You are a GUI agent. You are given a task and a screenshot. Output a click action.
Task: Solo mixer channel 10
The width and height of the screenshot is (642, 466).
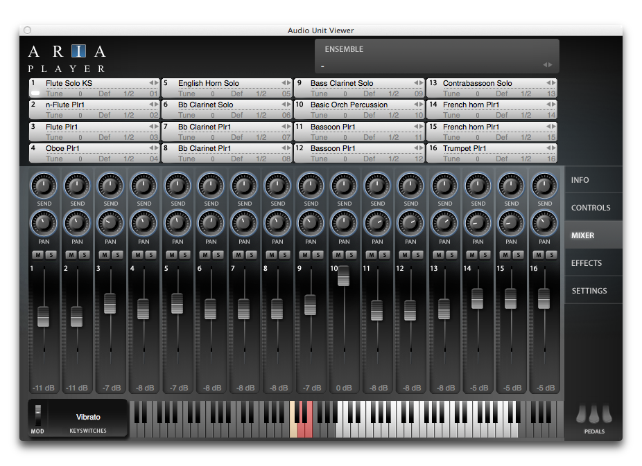pos(351,255)
